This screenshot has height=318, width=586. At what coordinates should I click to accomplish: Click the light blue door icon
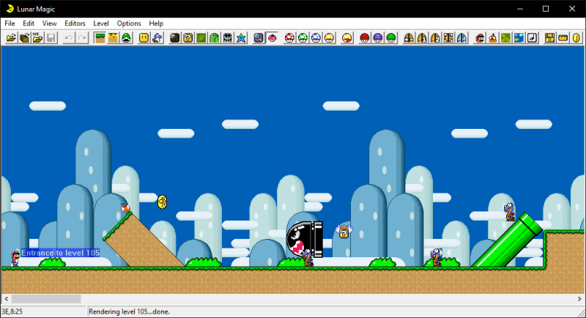(462, 38)
